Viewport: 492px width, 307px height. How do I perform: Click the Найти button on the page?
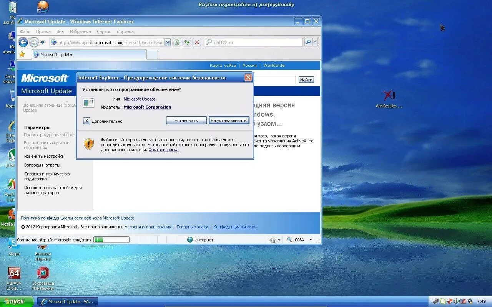pos(306,80)
